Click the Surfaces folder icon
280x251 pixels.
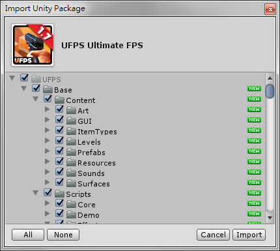pos(71,183)
